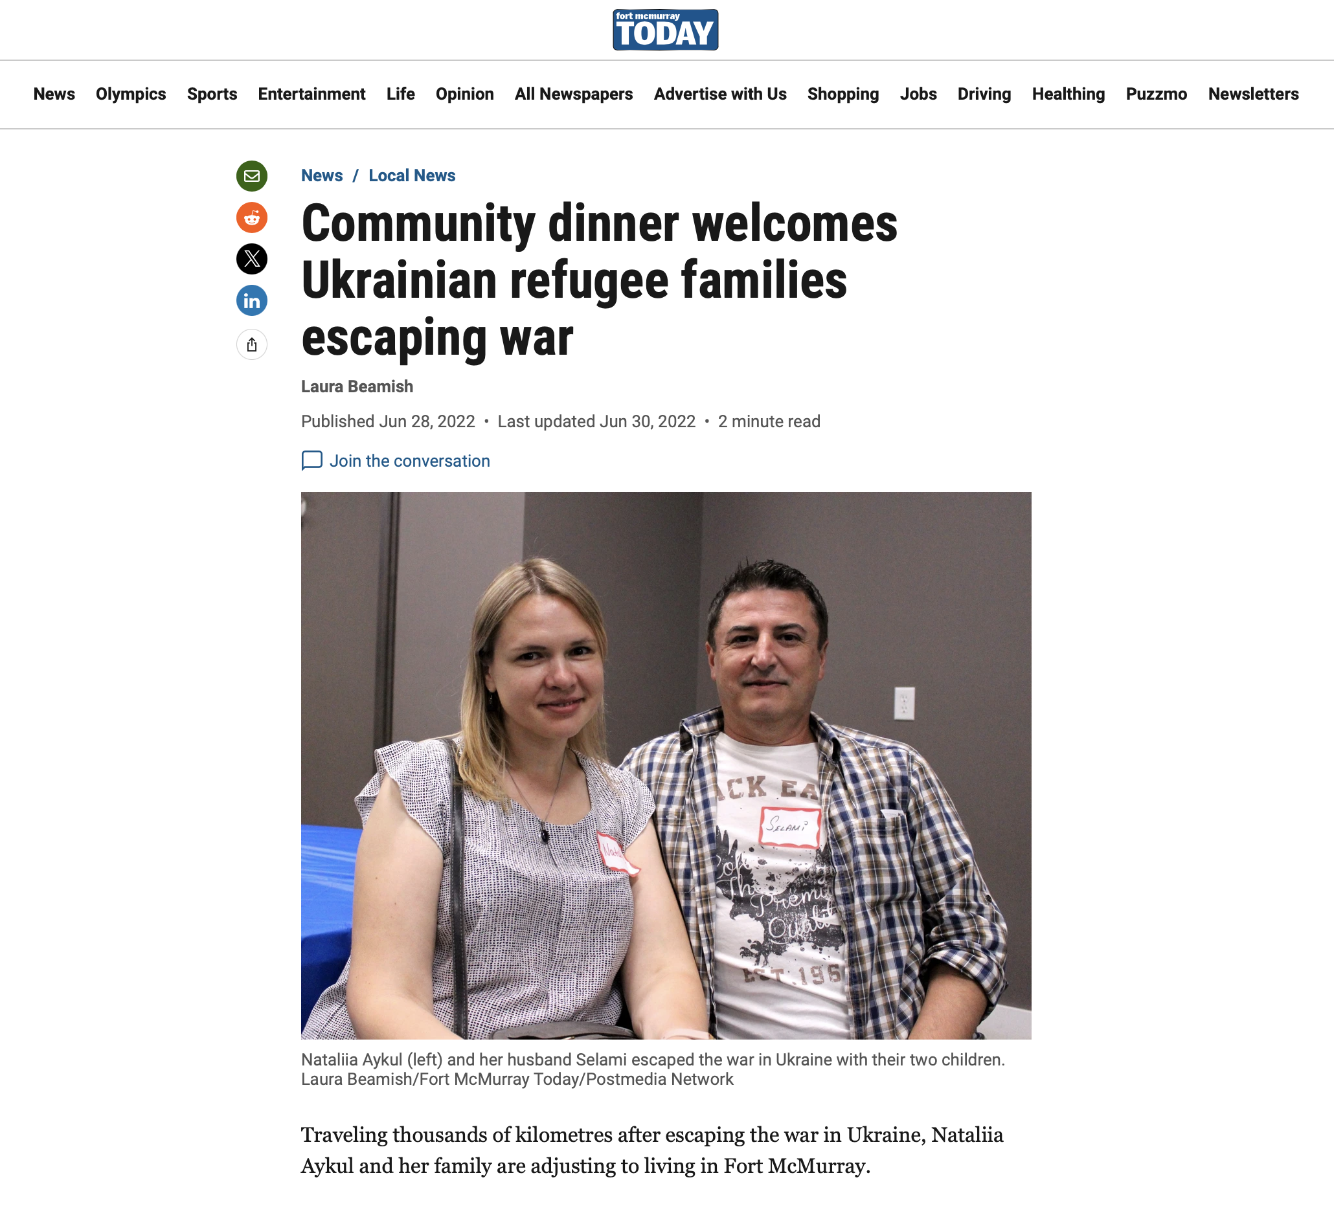The height and width of the screenshot is (1226, 1334).
Task: Share article on Reddit
Action: [251, 217]
